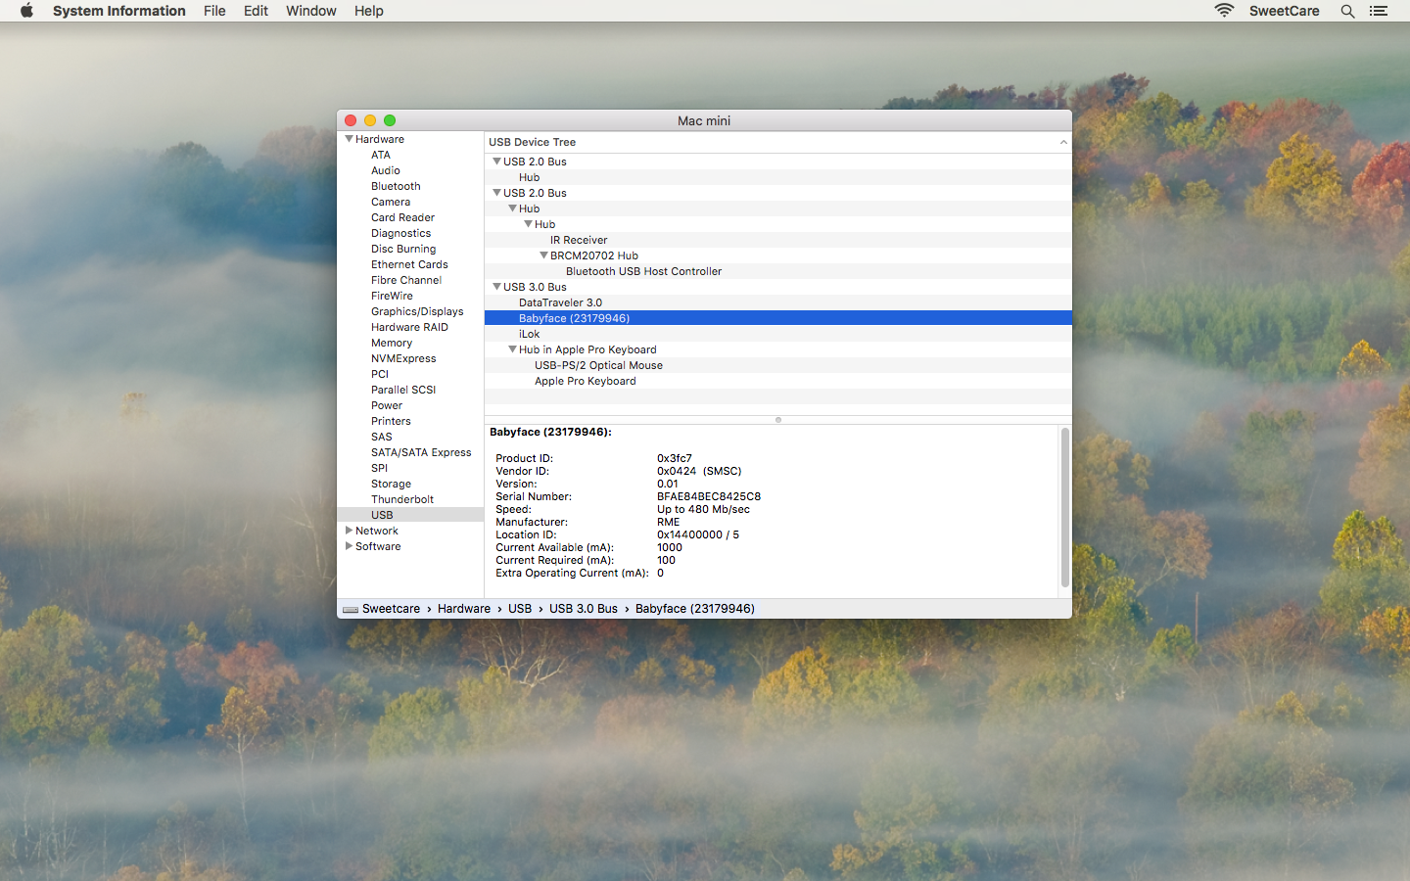Expand the Network category

[350, 531]
